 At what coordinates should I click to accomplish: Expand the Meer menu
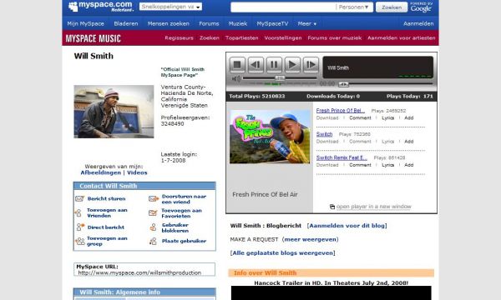pyautogui.click(x=307, y=23)
